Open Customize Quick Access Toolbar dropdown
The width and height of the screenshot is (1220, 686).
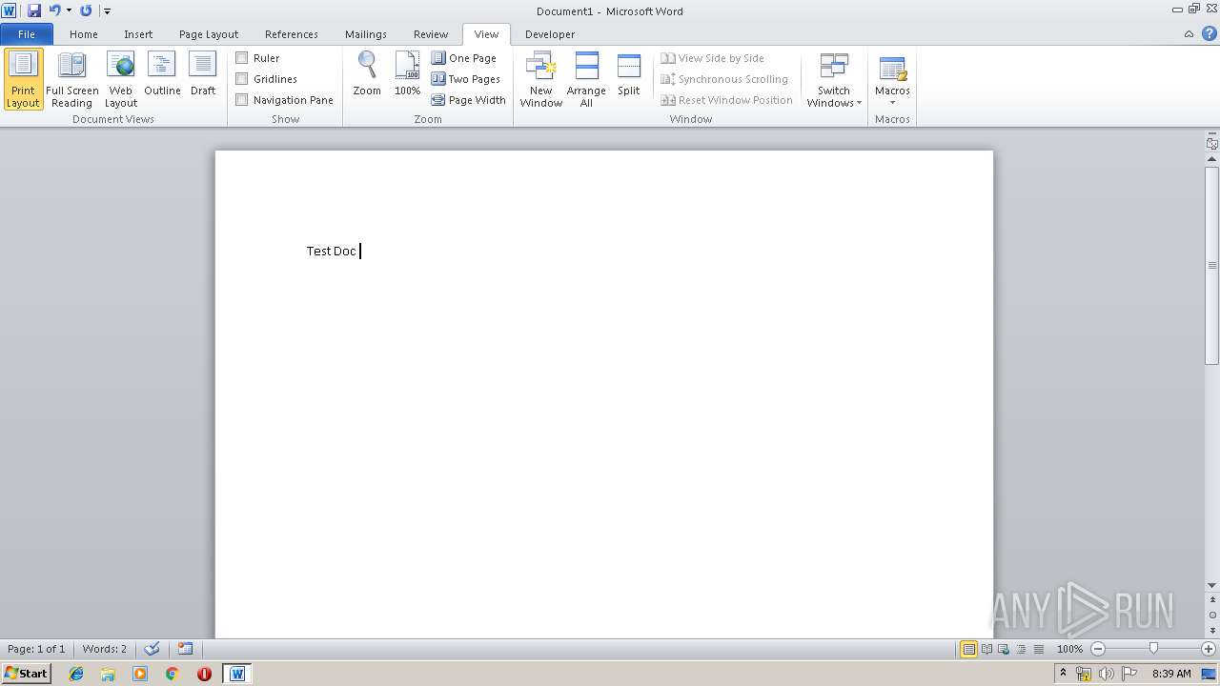pos(107,11)
